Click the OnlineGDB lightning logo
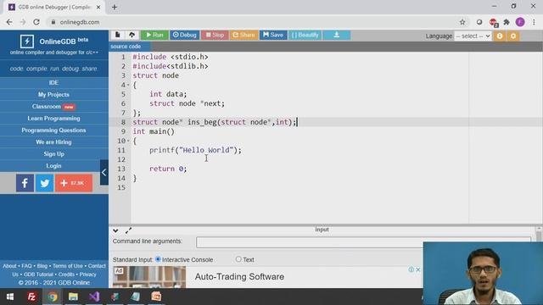The height and width of the screenshot is (305, 543). (x=27, y=42)
